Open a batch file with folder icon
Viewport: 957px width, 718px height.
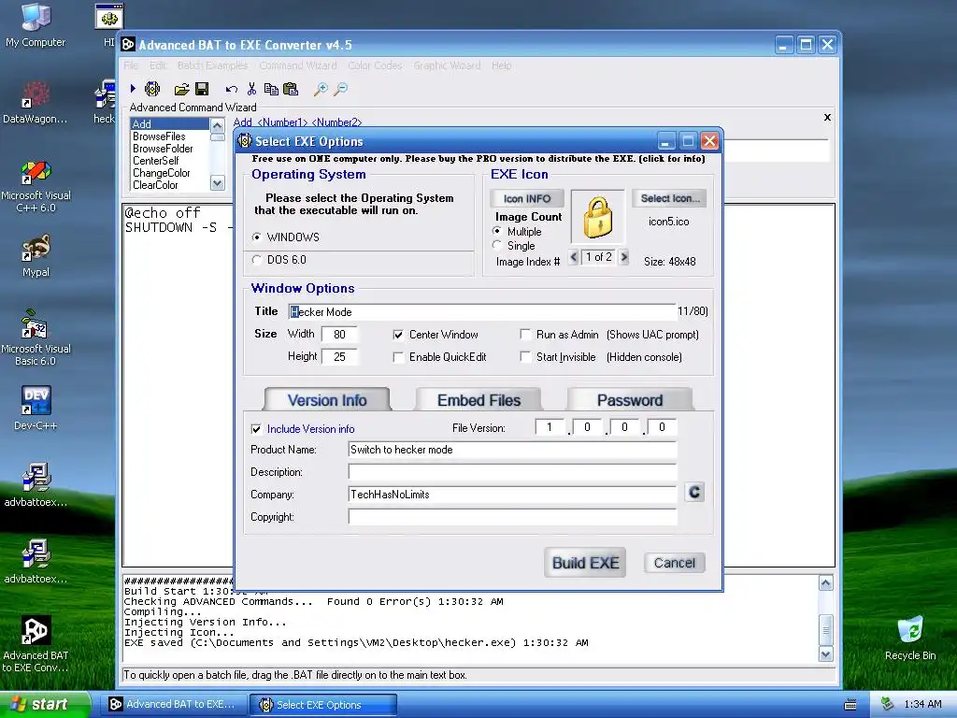181,90
